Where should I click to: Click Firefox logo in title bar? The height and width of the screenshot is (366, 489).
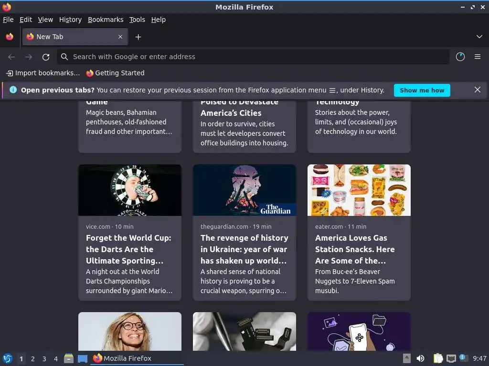7,7
